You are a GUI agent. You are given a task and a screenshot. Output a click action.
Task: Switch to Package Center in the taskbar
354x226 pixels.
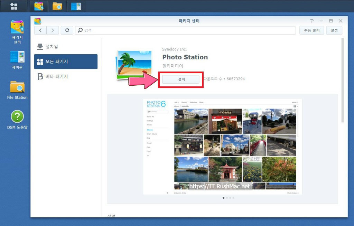[x=39, y=6]
